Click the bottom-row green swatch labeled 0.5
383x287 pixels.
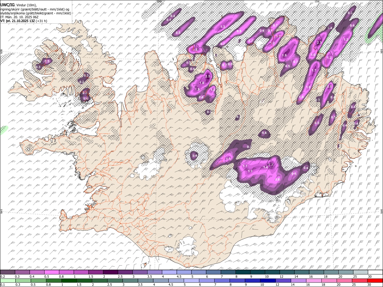[38, 281]
